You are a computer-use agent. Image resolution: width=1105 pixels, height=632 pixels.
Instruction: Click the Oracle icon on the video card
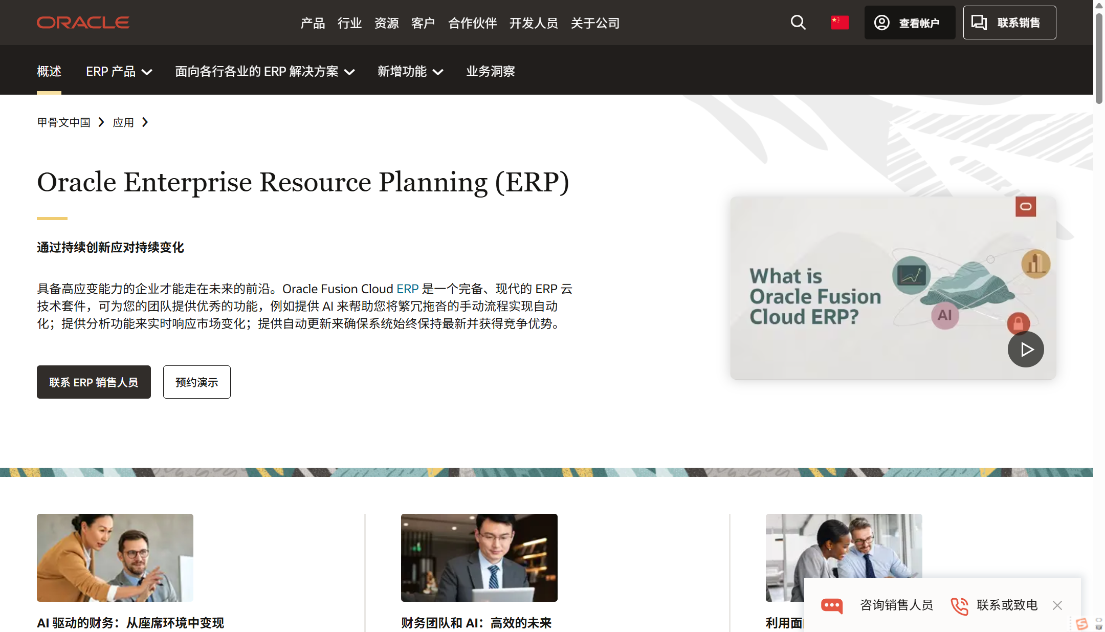point(1026,207)
